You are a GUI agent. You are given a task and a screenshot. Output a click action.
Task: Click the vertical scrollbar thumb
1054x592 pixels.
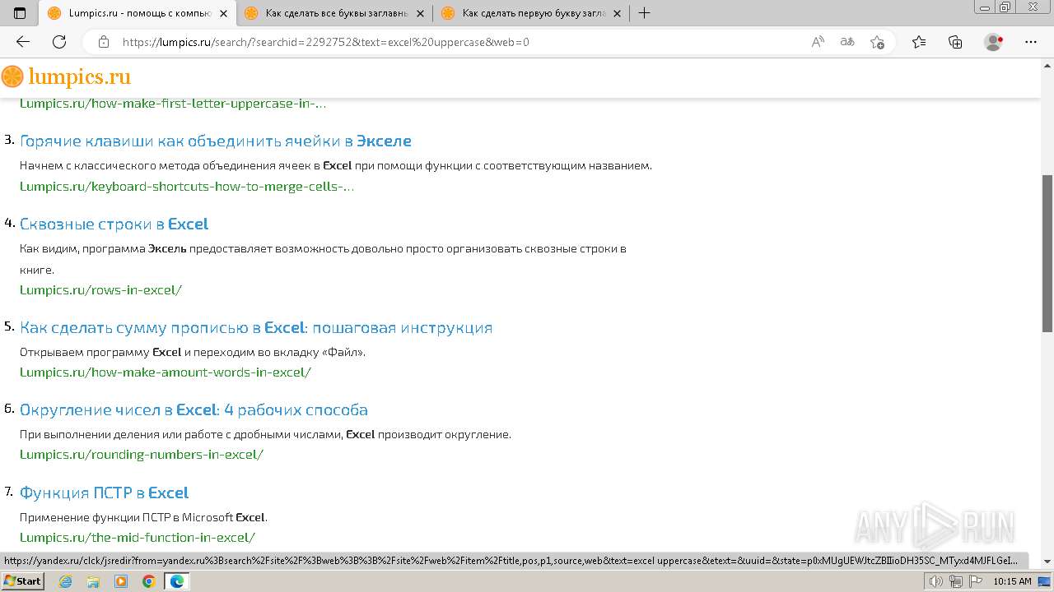click(1047, 253)
